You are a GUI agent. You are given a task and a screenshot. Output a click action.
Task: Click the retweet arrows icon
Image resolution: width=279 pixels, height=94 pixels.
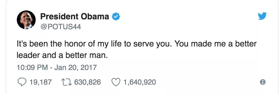point(67,82)
